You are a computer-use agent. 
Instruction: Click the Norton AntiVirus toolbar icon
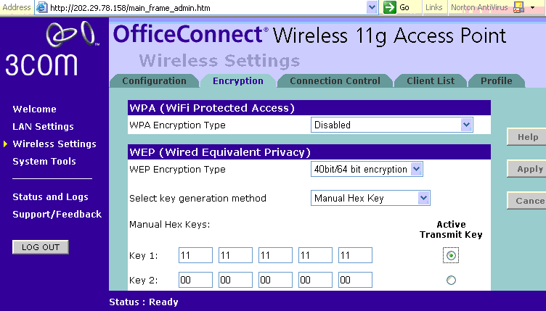tap(518, 7)
